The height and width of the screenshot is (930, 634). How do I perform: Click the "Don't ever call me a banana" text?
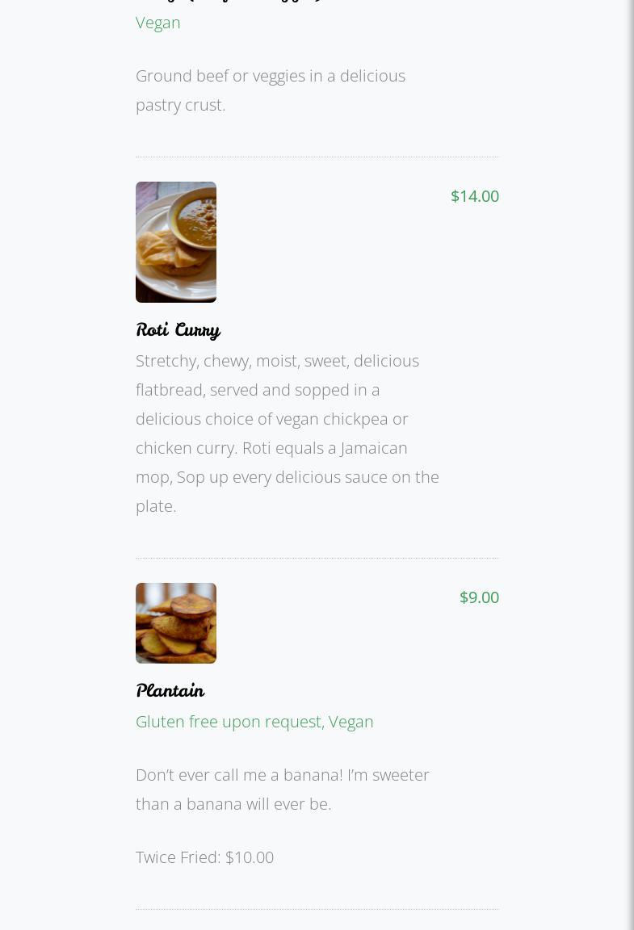282,774
